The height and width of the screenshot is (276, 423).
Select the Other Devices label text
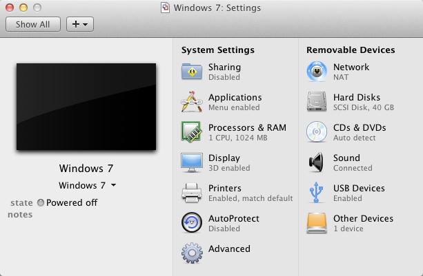coord(363,219)
